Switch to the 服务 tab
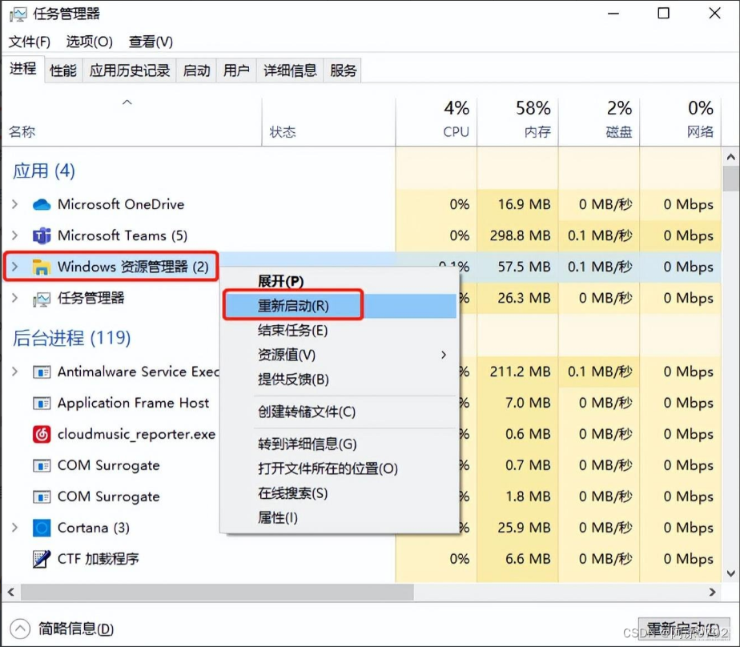Image resolution: width=740 pixels, height=647 pixels. (x=343, y=70)
